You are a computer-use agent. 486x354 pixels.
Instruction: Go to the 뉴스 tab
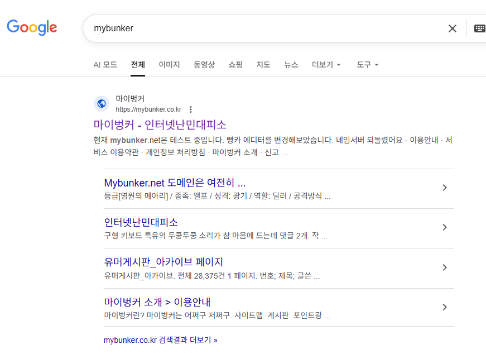[291, 65]
